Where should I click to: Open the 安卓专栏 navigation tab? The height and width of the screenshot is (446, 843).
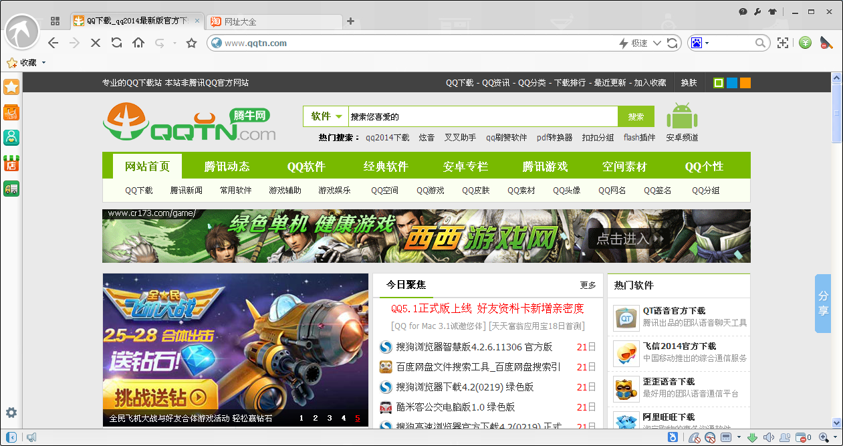[x=465, y=166]
